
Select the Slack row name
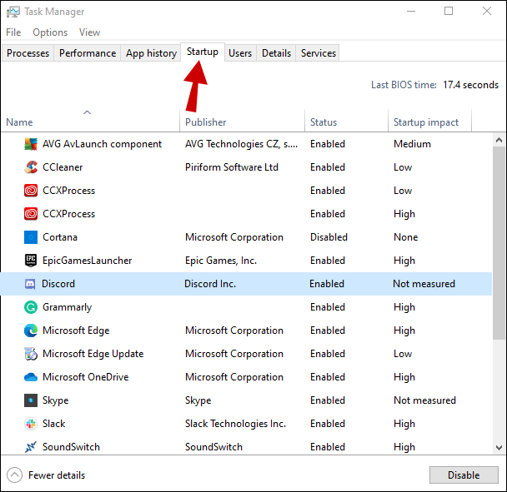tap(53, 424)
